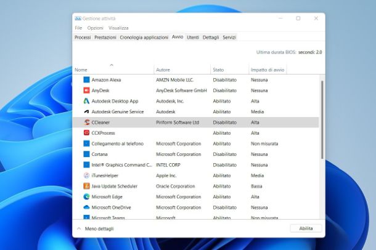This screenshot has height=250, width=376.
Task: Maximize the Gestione attività window
Action: click(298, 18)
